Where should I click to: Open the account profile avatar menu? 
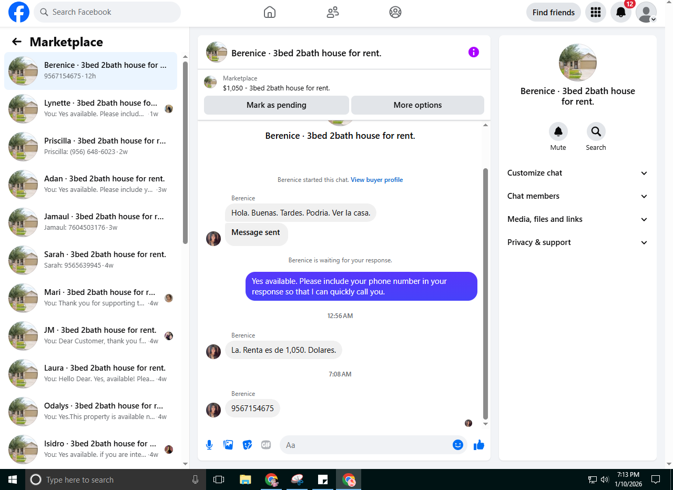pyautogui.click(x=646, y=12)
